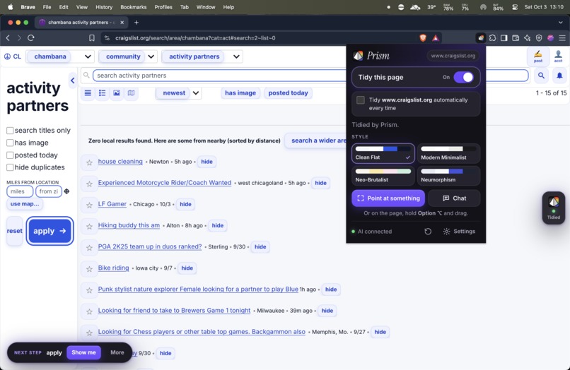The width and height of the screenshot is (570, 370).
Task: Click the post pencil icon
Action: click(538, 56)
